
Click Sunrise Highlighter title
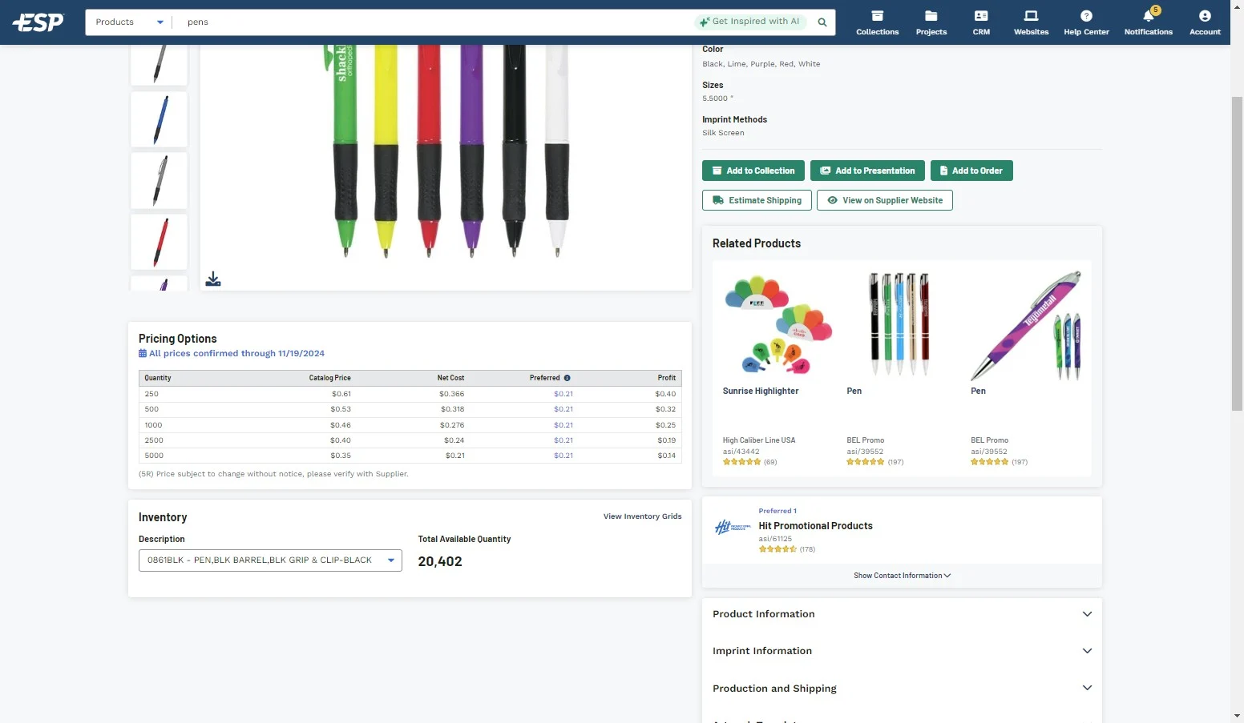click(x=760, y=392)
